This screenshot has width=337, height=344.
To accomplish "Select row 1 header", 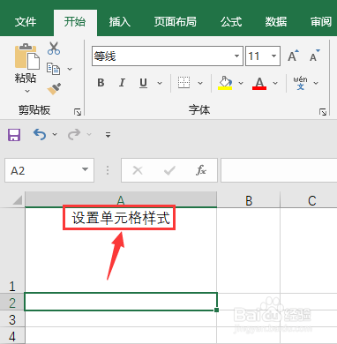I will (x=12, y=251).
